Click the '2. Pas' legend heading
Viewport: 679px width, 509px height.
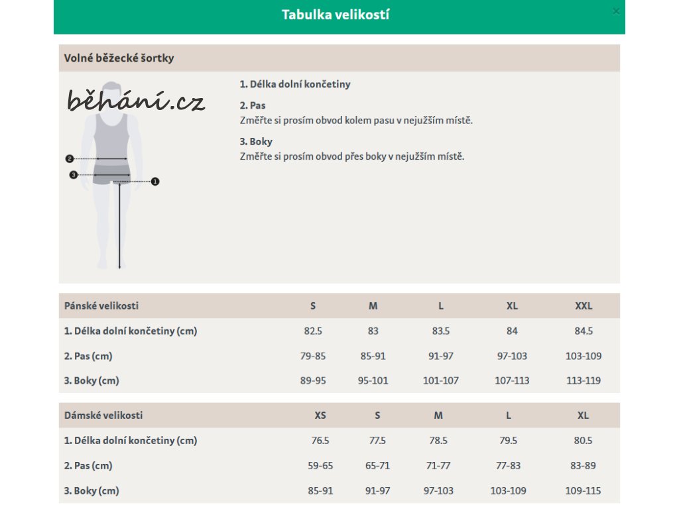pyautogui.click(x=253, y=105)
